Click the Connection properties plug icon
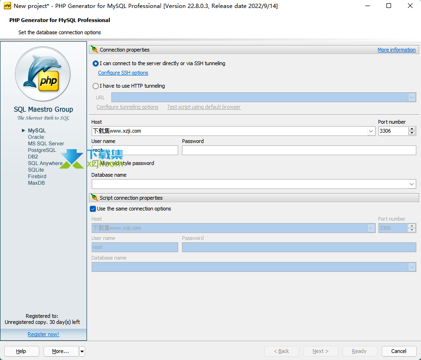Viewport: 421px width, 360px height. click(x=94, y=50)
